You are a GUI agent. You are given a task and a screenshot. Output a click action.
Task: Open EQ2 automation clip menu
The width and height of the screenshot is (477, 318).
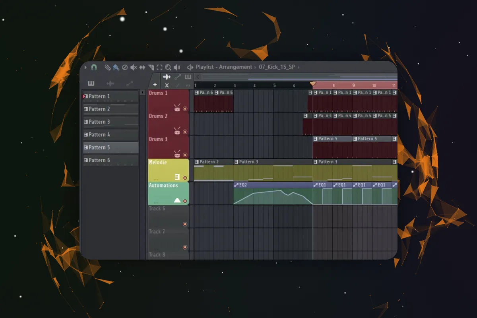pyautogui.click(x=237, y=185)
